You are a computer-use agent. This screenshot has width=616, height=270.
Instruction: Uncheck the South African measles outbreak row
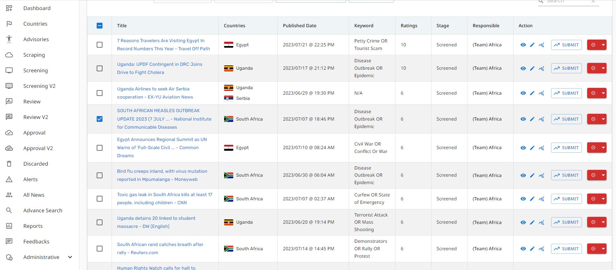(x=100, y=119)
